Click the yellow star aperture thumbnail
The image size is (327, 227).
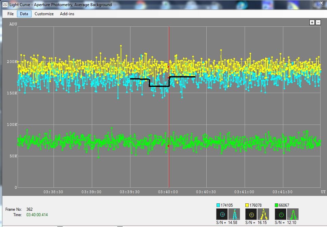251,214
